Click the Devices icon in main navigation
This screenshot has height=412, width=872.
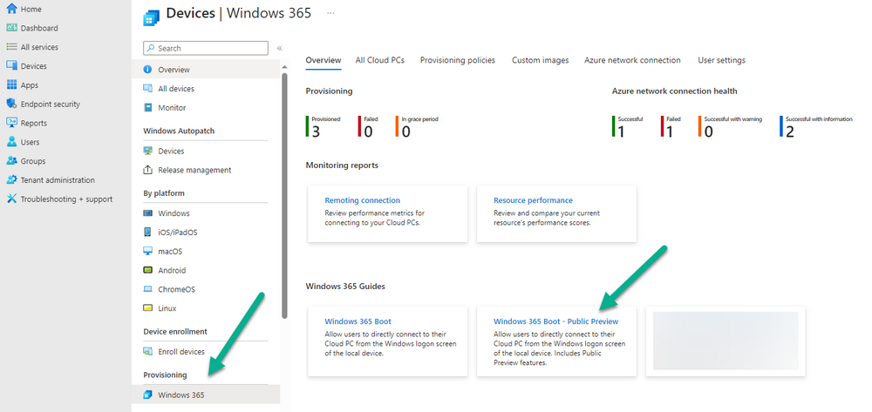11,65
